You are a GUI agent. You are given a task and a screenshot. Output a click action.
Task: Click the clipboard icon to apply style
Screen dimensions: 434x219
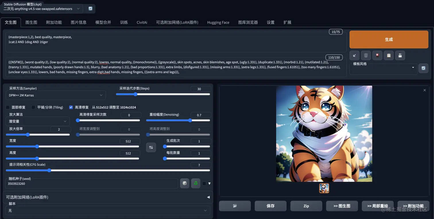(x=389, y=55)
